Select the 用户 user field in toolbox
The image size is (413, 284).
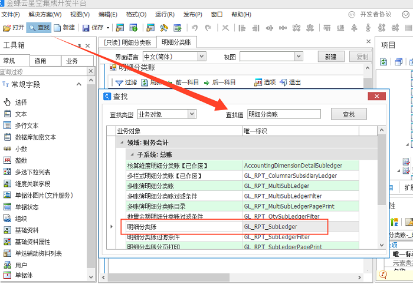[x=21, y=265]
